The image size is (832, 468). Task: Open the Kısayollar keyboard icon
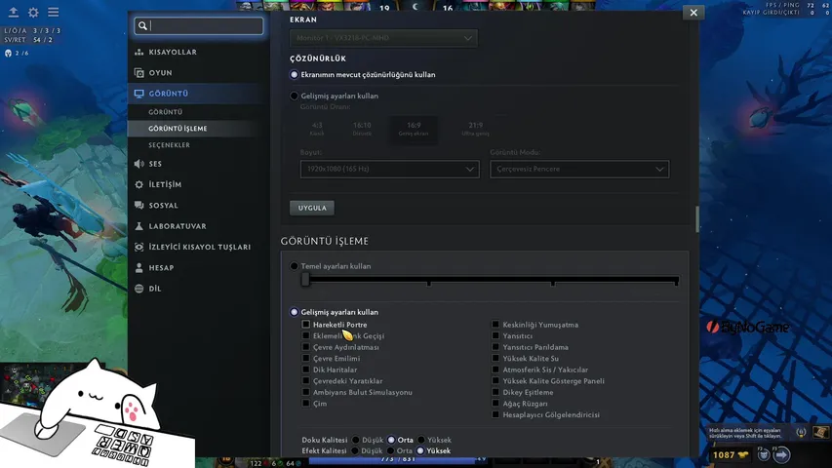click(x=139, y=52)
